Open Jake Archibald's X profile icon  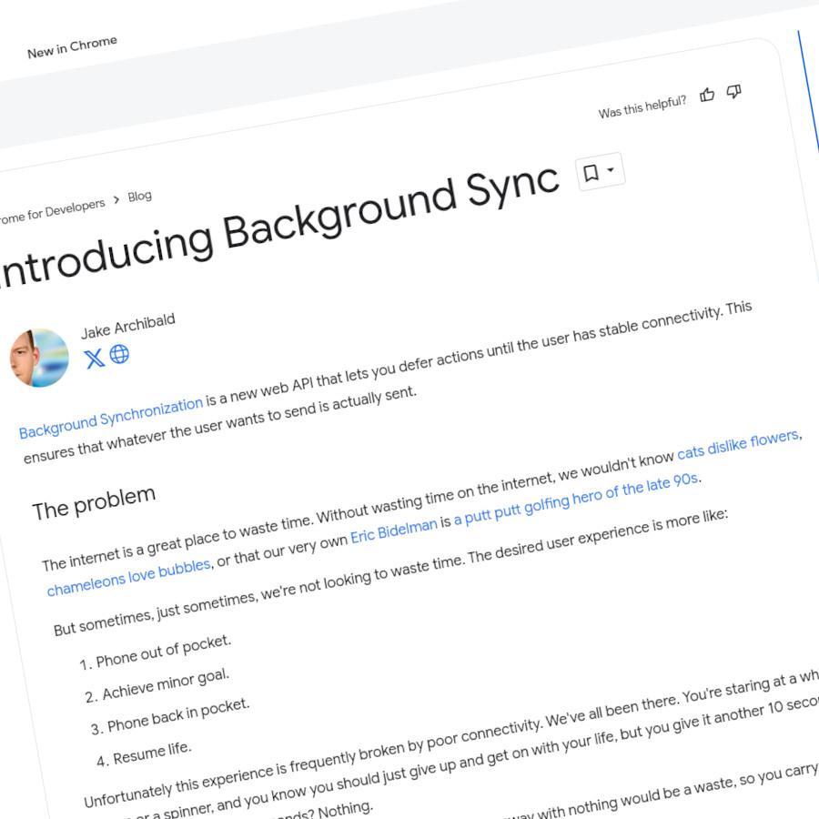[94, 359]
